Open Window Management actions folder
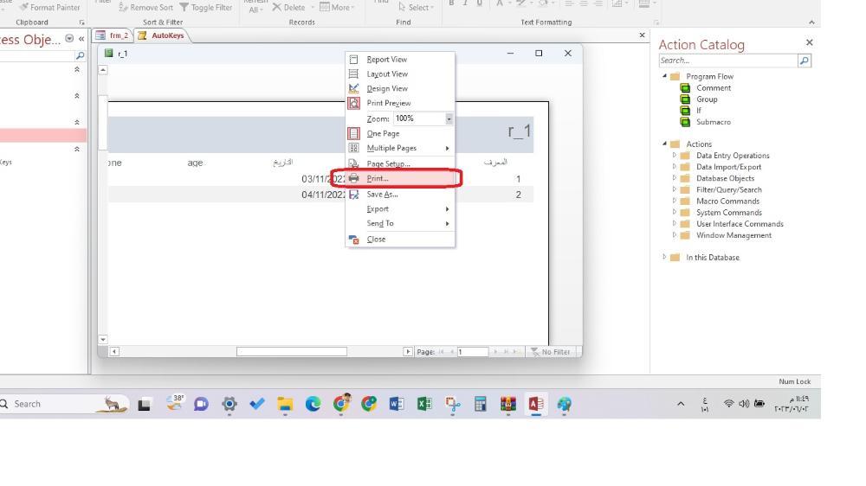This screenshot has width=866, height=486. point(734,235)
